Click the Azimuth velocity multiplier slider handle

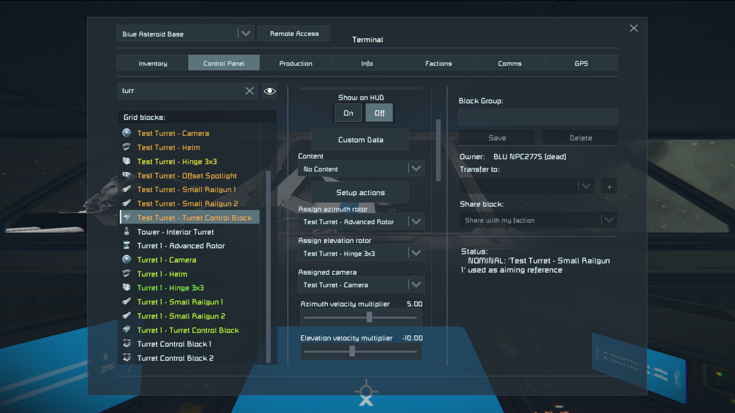pyautogui.click(x=369, y=317)
